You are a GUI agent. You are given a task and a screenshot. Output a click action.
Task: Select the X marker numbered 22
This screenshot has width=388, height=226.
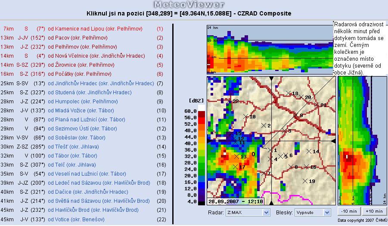point(230,102)
